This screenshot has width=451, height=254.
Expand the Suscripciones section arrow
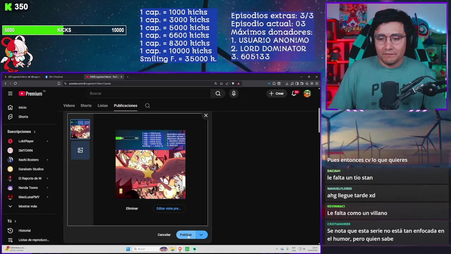[35, 132]
